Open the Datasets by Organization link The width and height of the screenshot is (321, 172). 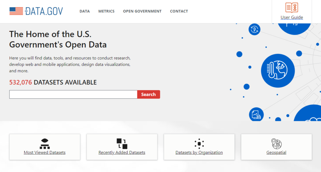pos(199,153)
